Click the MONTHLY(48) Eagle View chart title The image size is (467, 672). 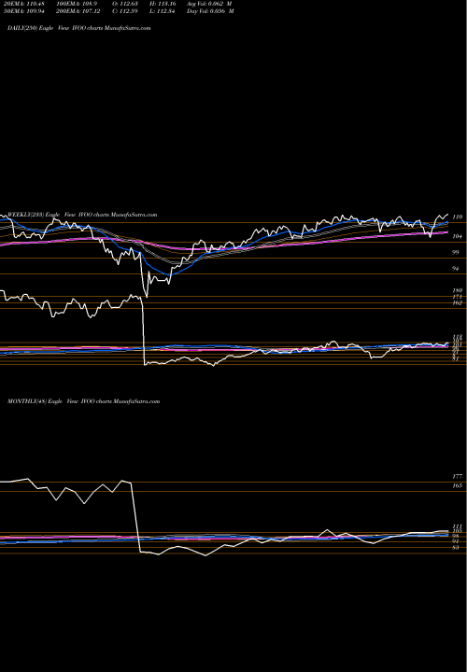click(84, 401)
